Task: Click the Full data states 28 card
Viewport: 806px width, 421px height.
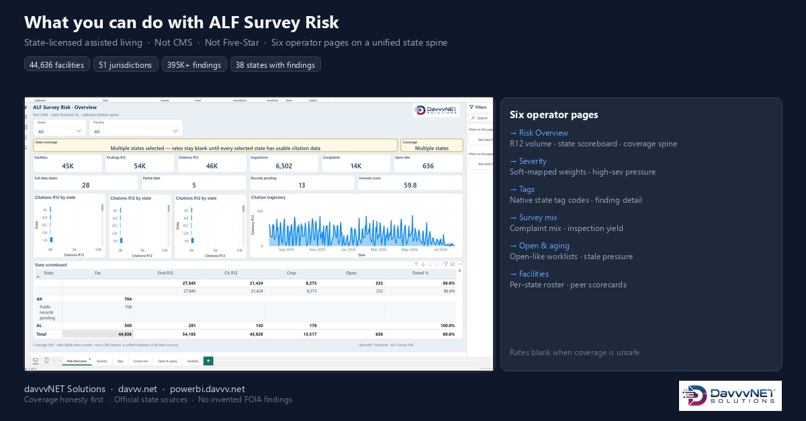Action: click(86, 183)
